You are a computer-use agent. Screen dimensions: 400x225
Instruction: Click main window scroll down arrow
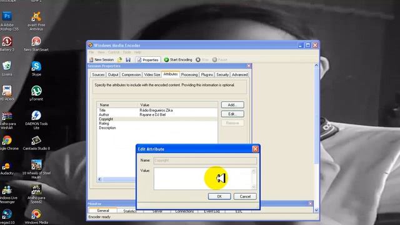point(316,210)
